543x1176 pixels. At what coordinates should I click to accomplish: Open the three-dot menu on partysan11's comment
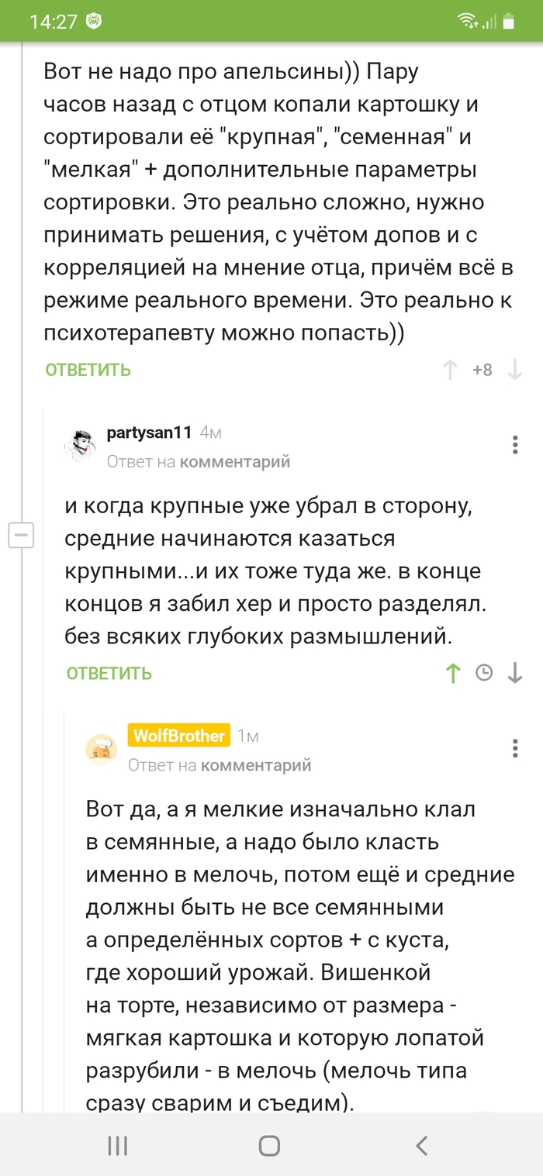tap(514, 444)
